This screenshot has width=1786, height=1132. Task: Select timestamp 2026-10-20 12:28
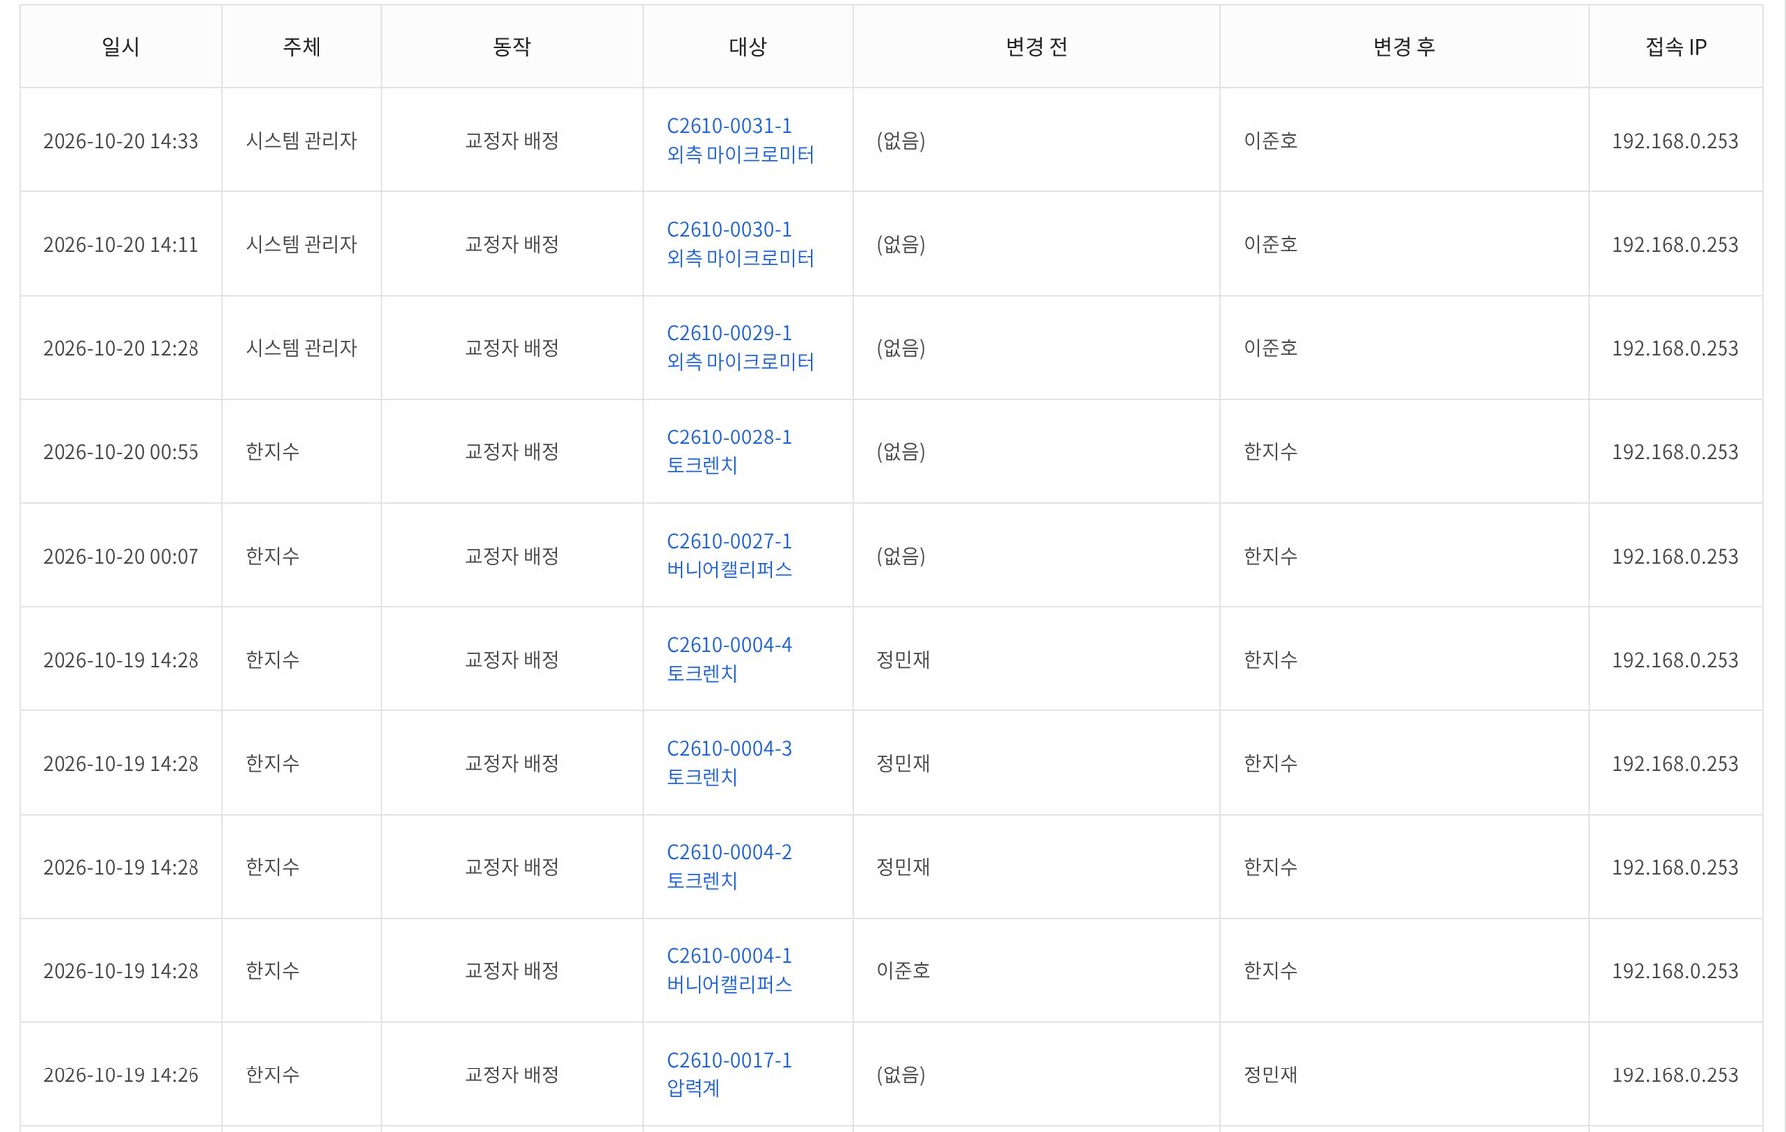(x=121, y=348)
